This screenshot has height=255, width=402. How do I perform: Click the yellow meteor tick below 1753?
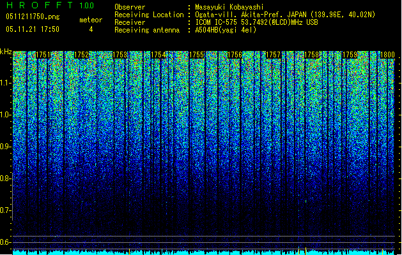point(130,251)
